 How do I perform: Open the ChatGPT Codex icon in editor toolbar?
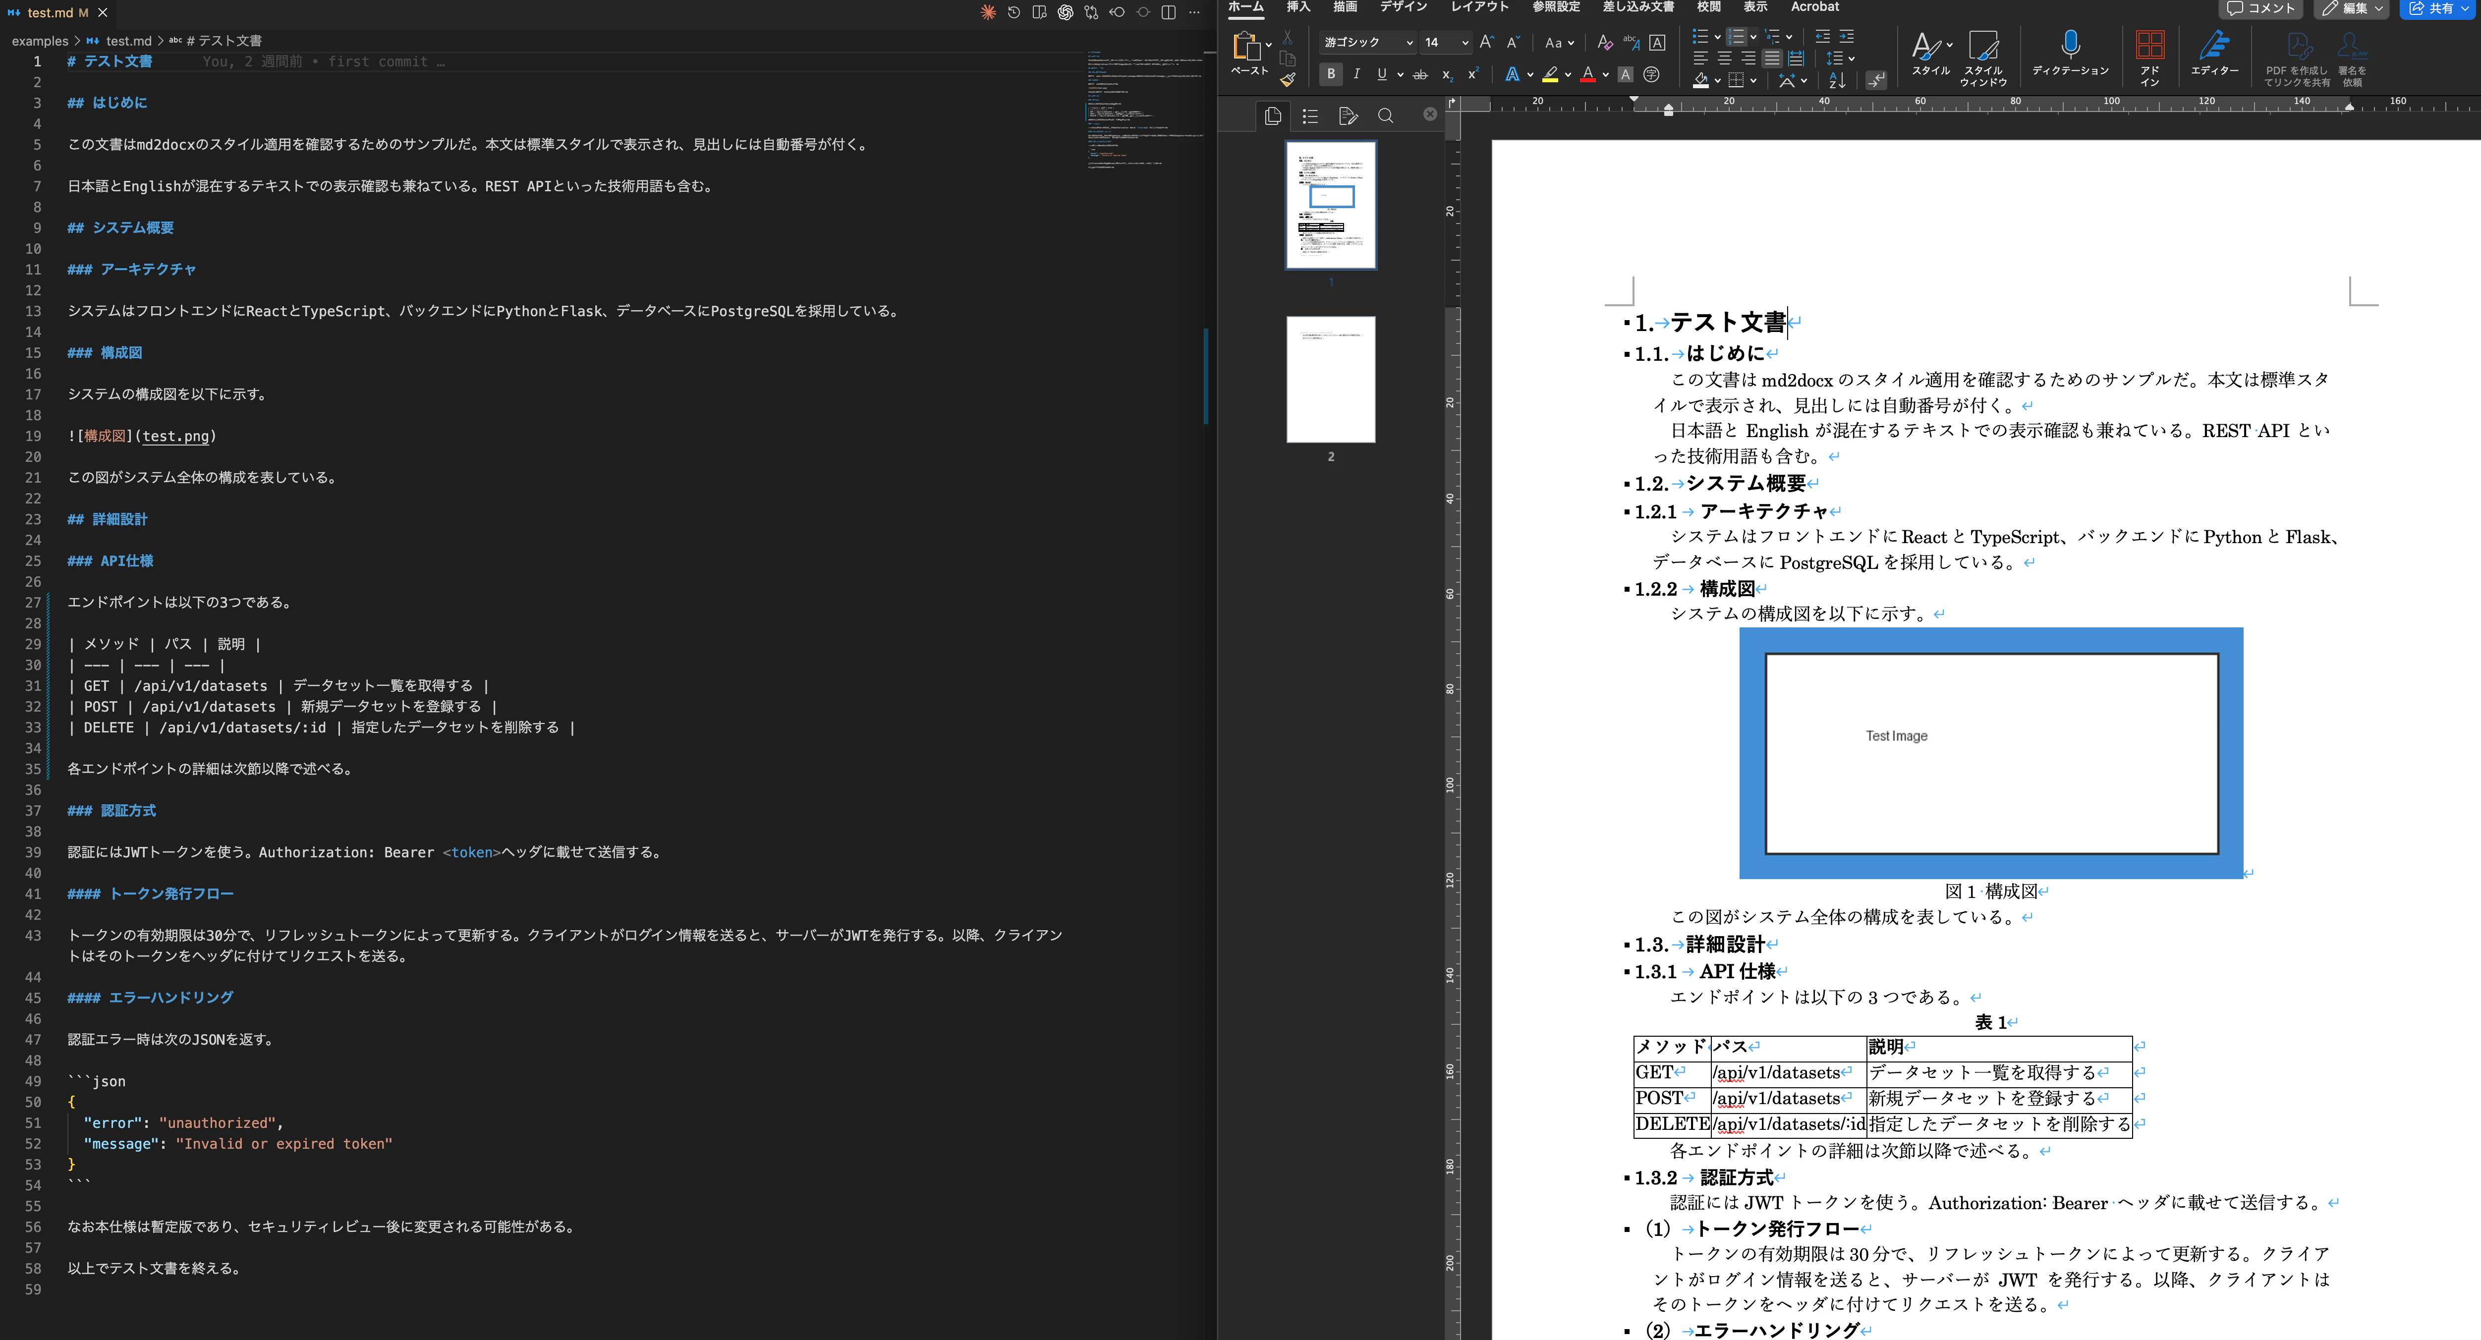tap(1065, 12)
